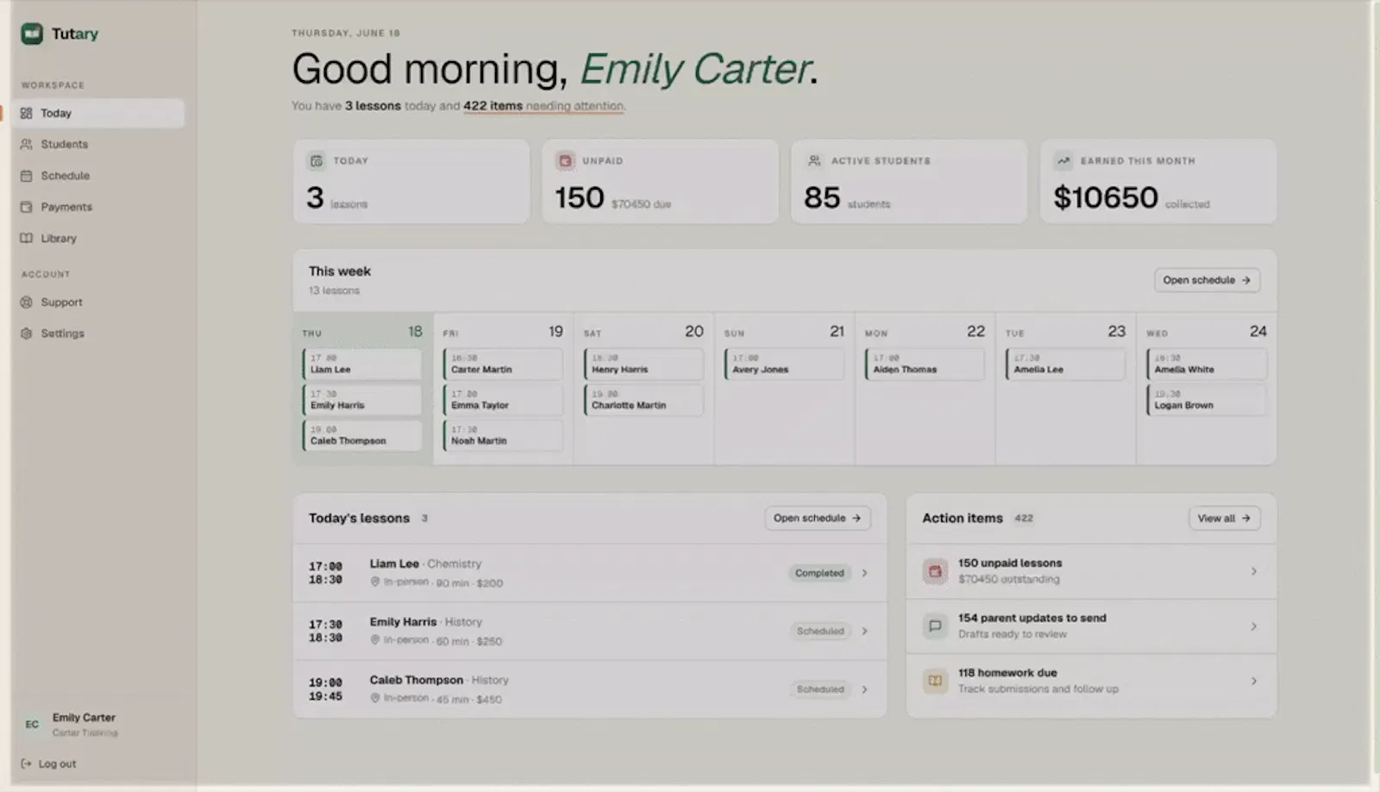Open Students in the sidebar
The height and width of the screenshot is (792, 1380).
(x=98, y=144)
